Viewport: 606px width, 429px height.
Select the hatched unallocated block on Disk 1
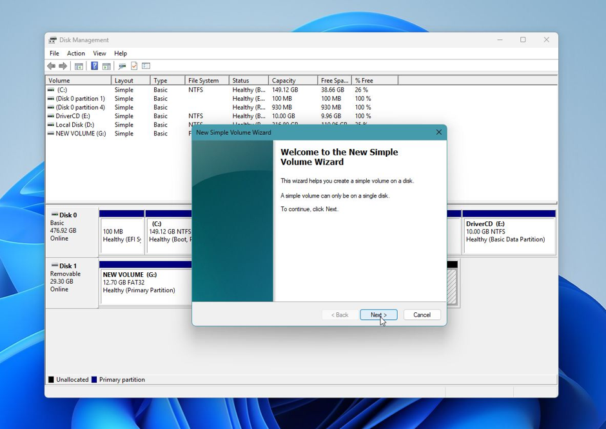(452, 286)
